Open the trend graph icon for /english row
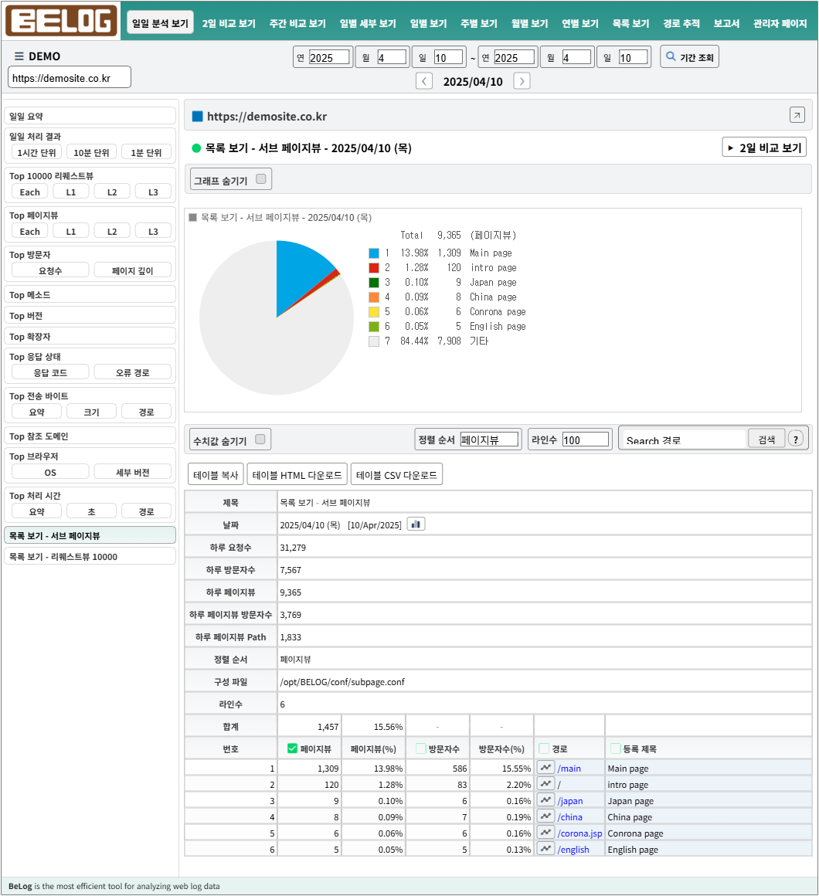The image size is (819, 896). click(545, 849)
